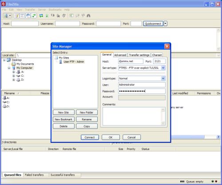Collapse the Desktop tree node
The image size is (222, 185).
4,60
